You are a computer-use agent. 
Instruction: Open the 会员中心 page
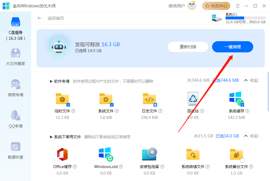point(216,6)
